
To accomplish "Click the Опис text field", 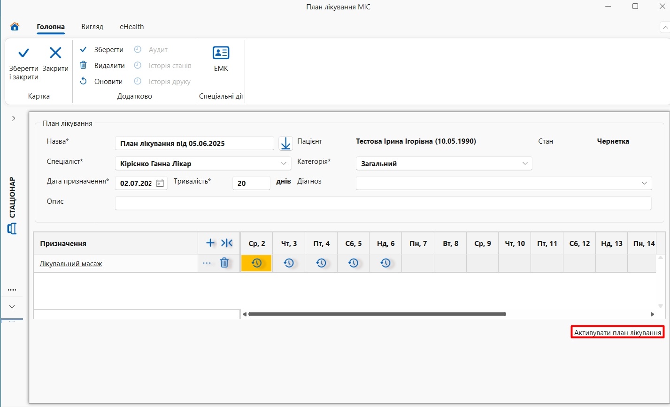I will (383, 203).
